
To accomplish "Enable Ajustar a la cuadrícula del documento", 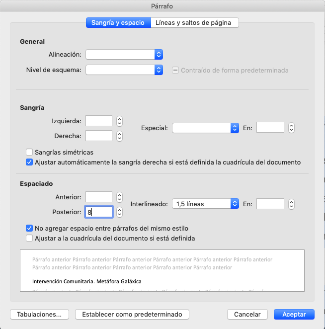I will (30, 239).
